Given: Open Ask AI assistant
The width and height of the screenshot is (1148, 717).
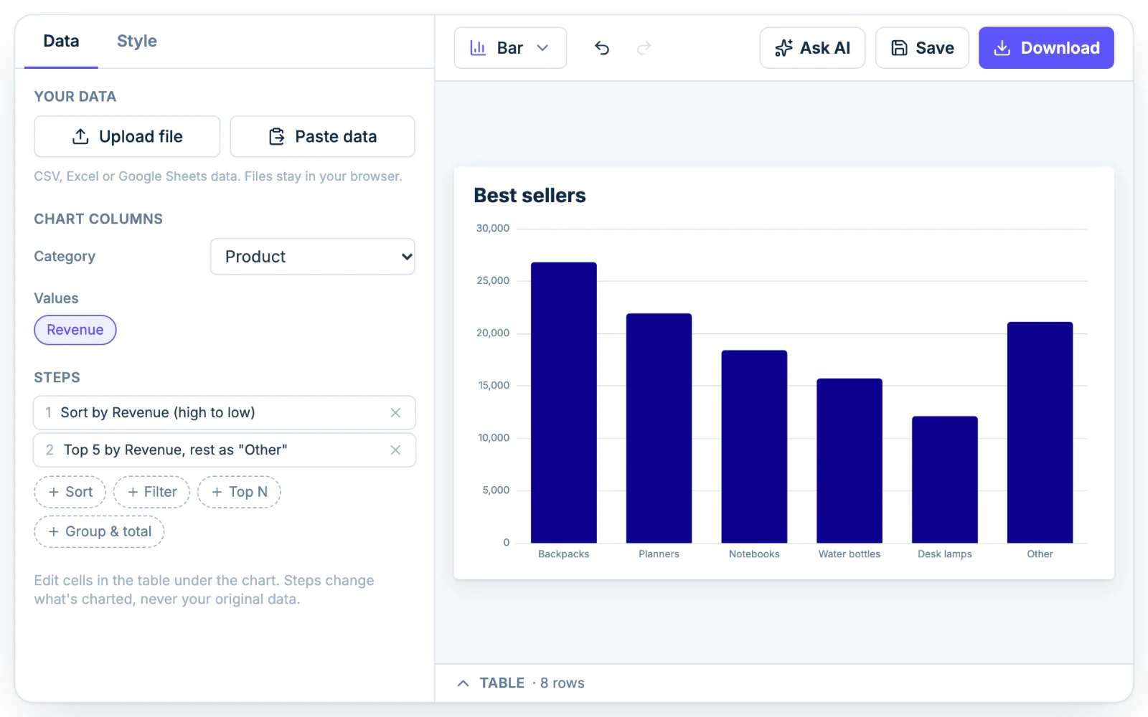Looking at the screenshot, I should (x=812, y=48).
